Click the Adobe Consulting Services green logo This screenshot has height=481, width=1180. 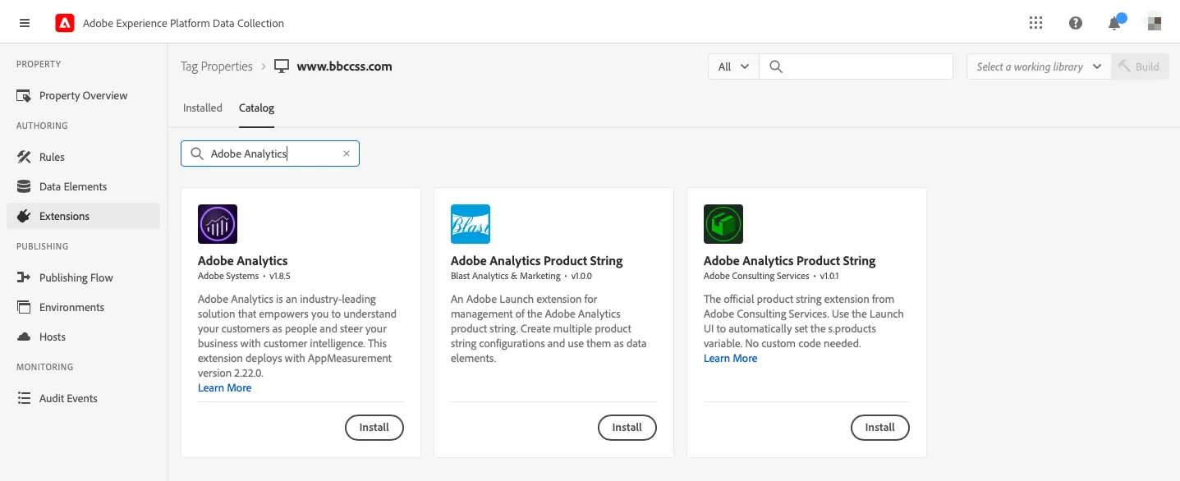723,224
